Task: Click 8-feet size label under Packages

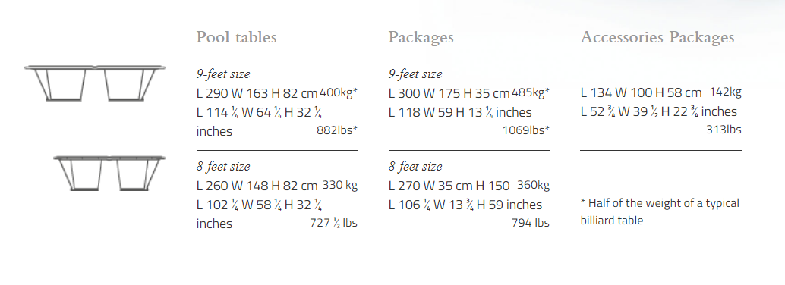Action: click(415, 167)
